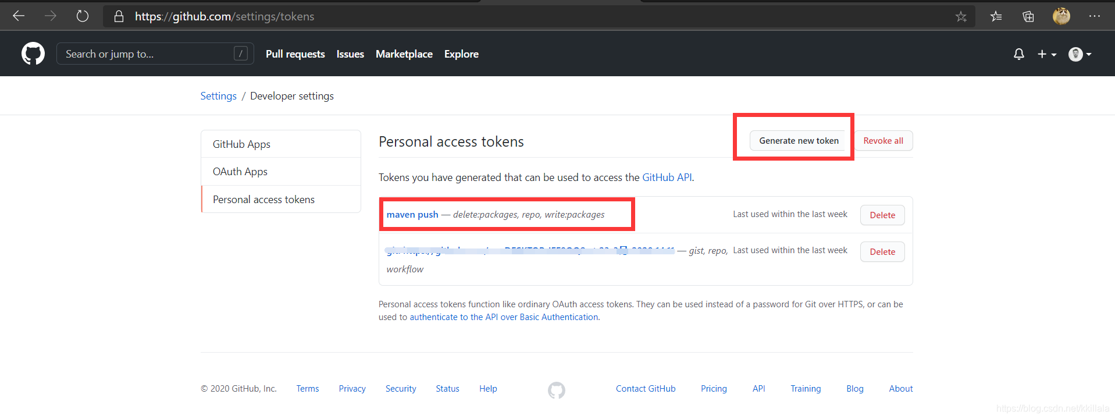The height and width of the screenshot is (419, 1115).
Task: Click the padlock site info icon
Action: (119, 16)
